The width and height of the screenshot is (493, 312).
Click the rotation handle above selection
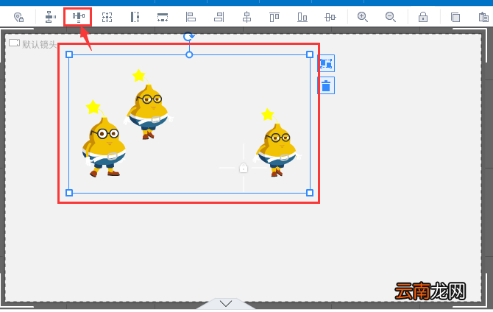[x=188, y=37]
